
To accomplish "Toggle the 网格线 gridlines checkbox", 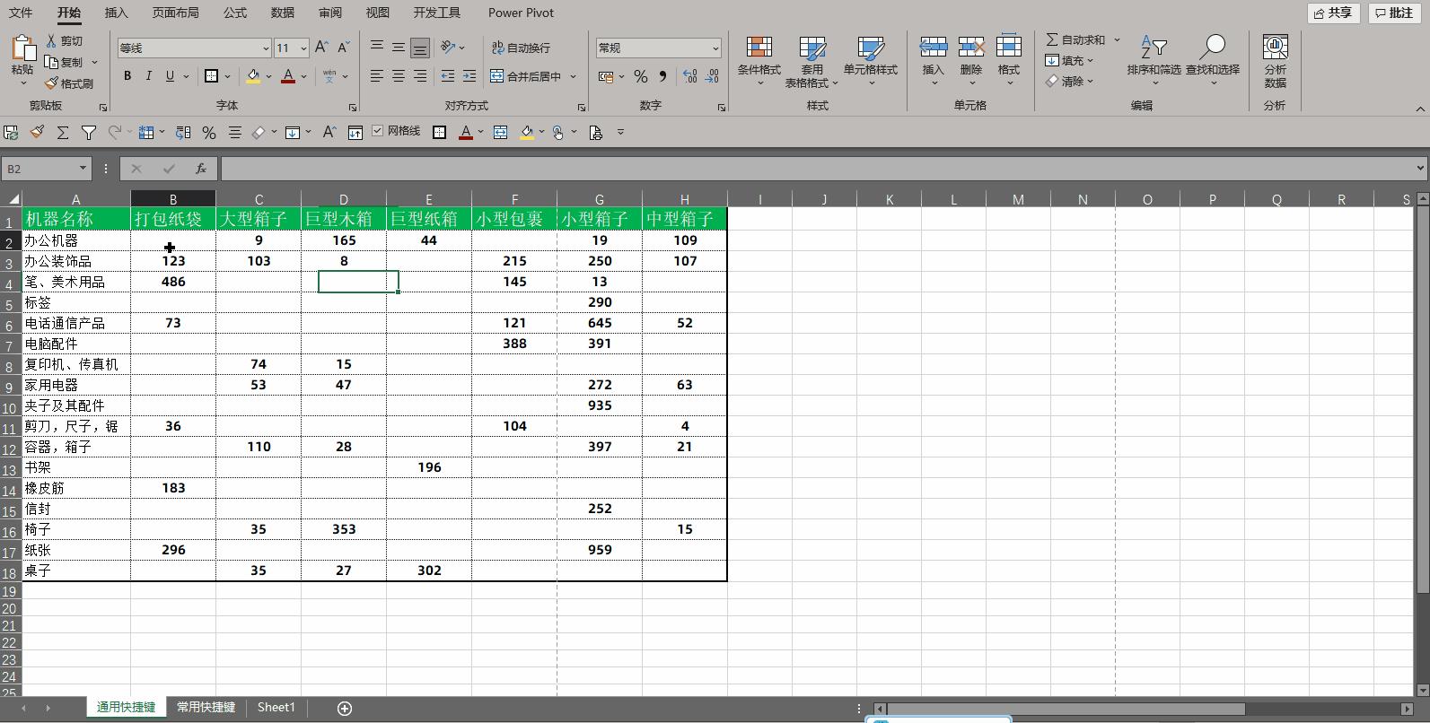I will click(x=378, y=131).
